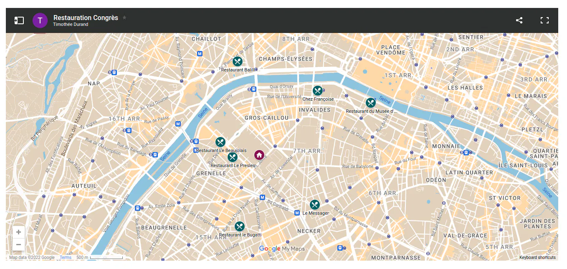Screen dimensions: 567x269
Task: Select the Restaurant le Bugatti marker
Action: coord(240,226)
